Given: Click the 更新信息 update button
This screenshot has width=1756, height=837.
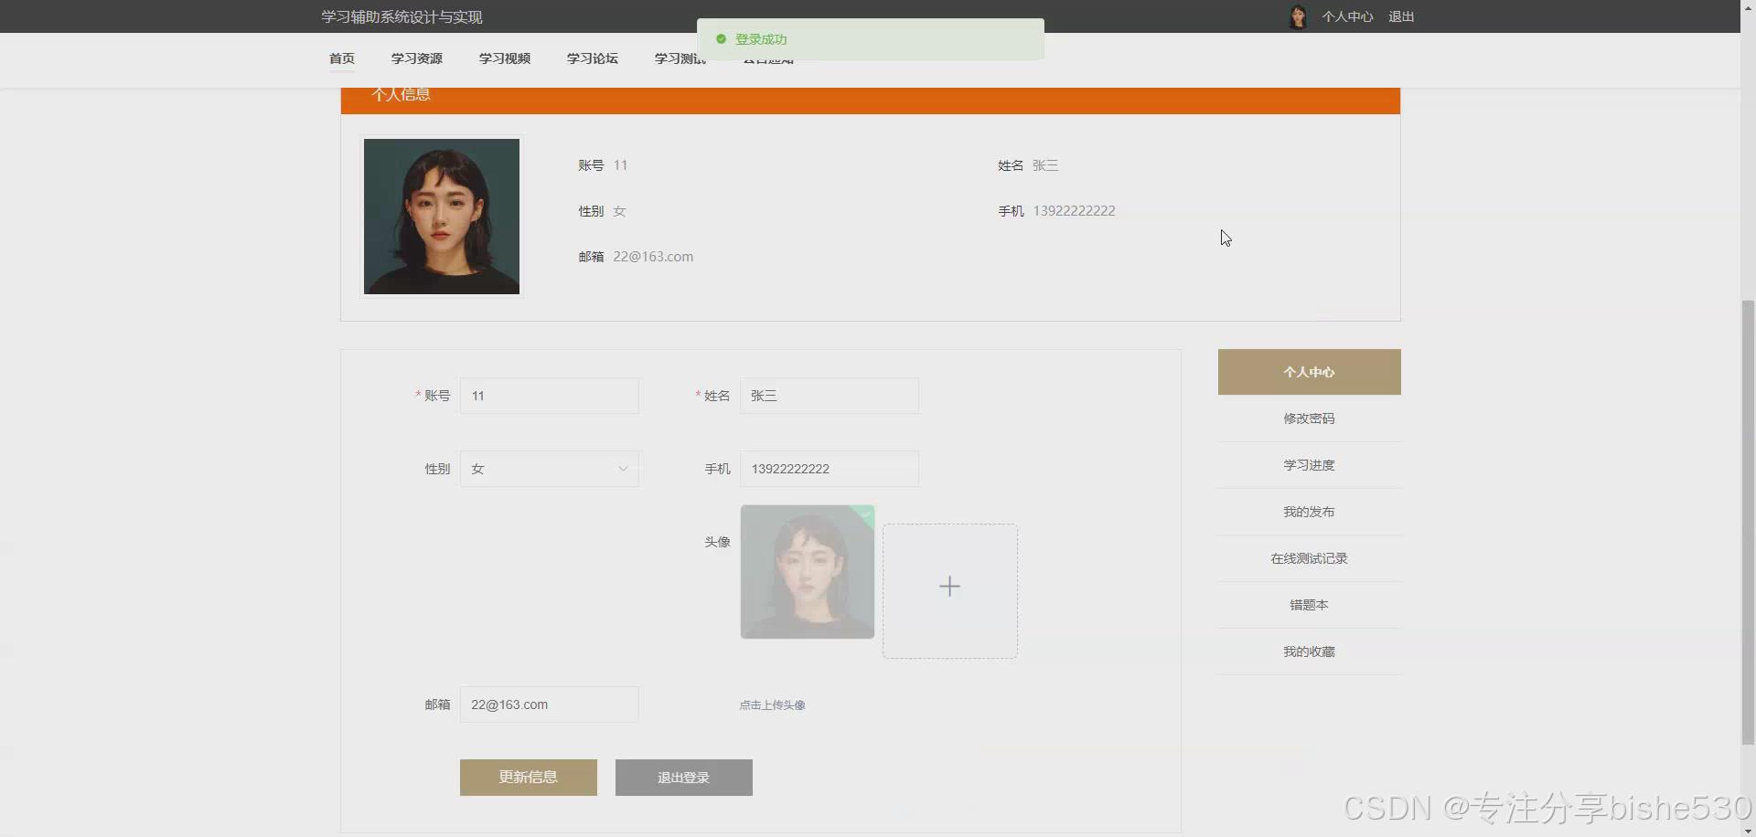Looking at the screenshot, I should (x=528, y=777).
